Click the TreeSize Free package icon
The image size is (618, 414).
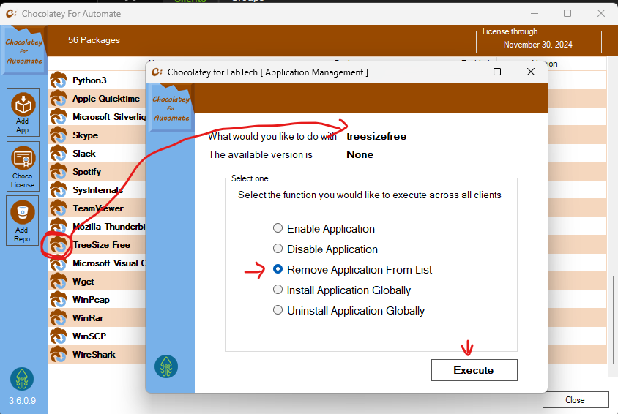click(x=59, y=245)
